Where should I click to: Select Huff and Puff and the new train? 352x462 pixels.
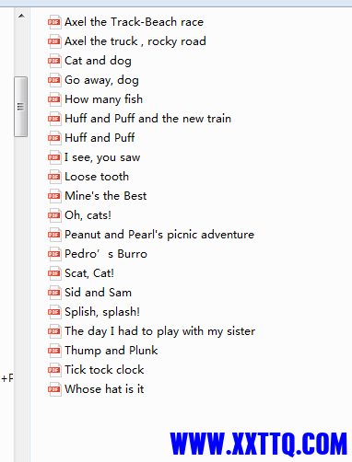coord(147,119)
